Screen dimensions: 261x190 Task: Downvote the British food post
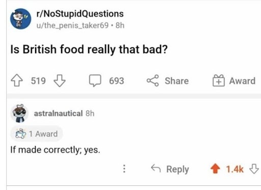[60, 80]
